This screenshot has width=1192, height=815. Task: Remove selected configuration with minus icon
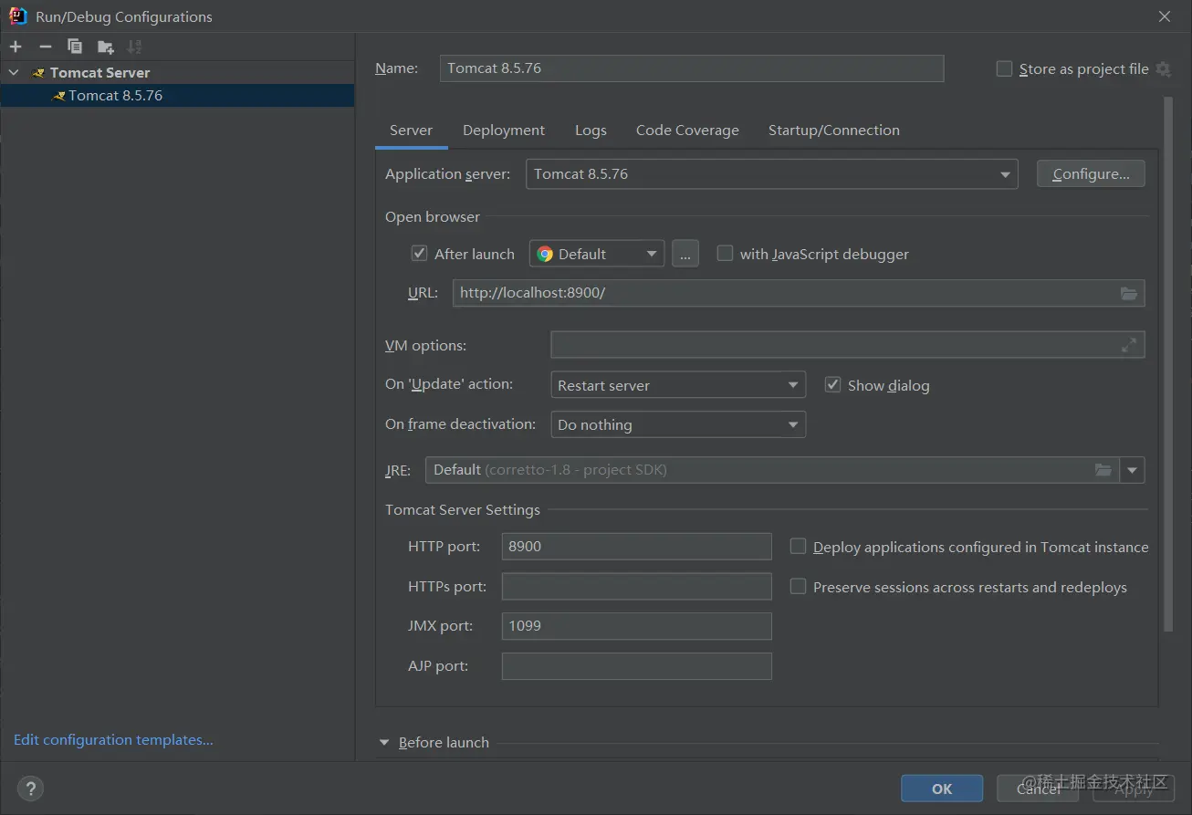[x=46, y=47]
